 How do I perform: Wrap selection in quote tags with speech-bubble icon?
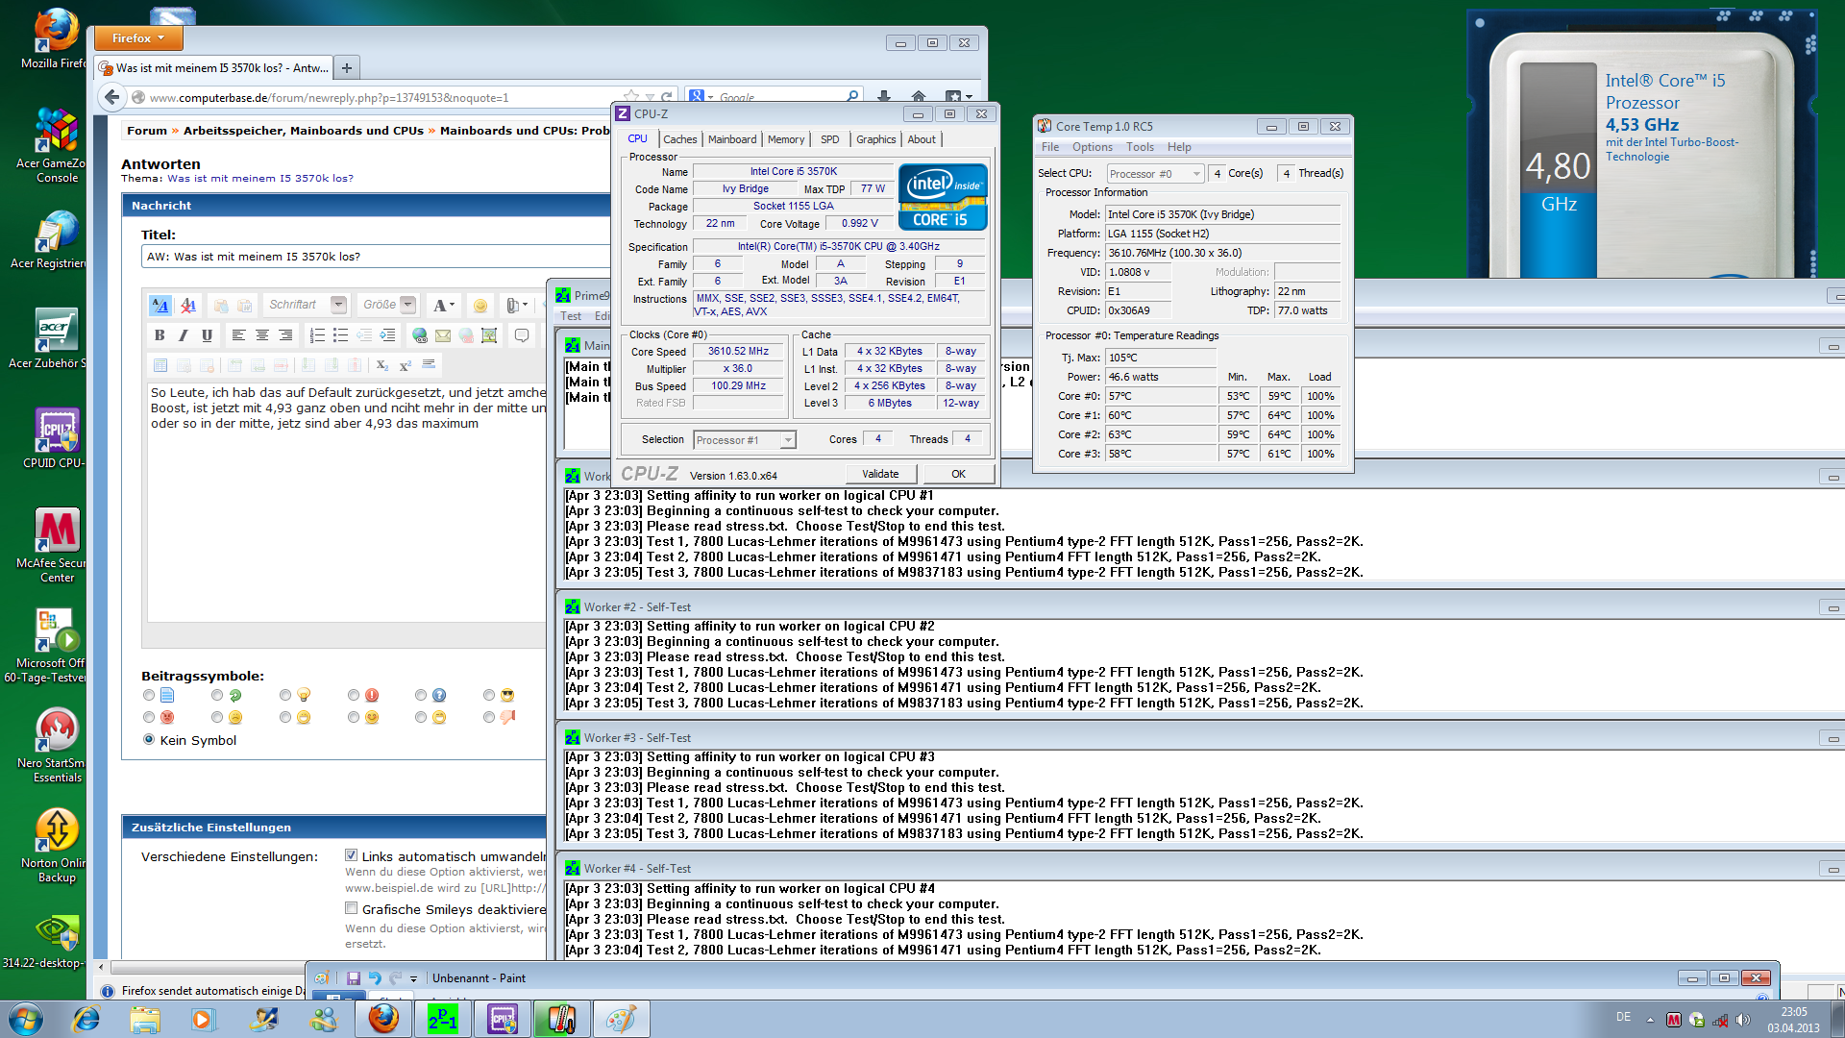tap(522, 335)
